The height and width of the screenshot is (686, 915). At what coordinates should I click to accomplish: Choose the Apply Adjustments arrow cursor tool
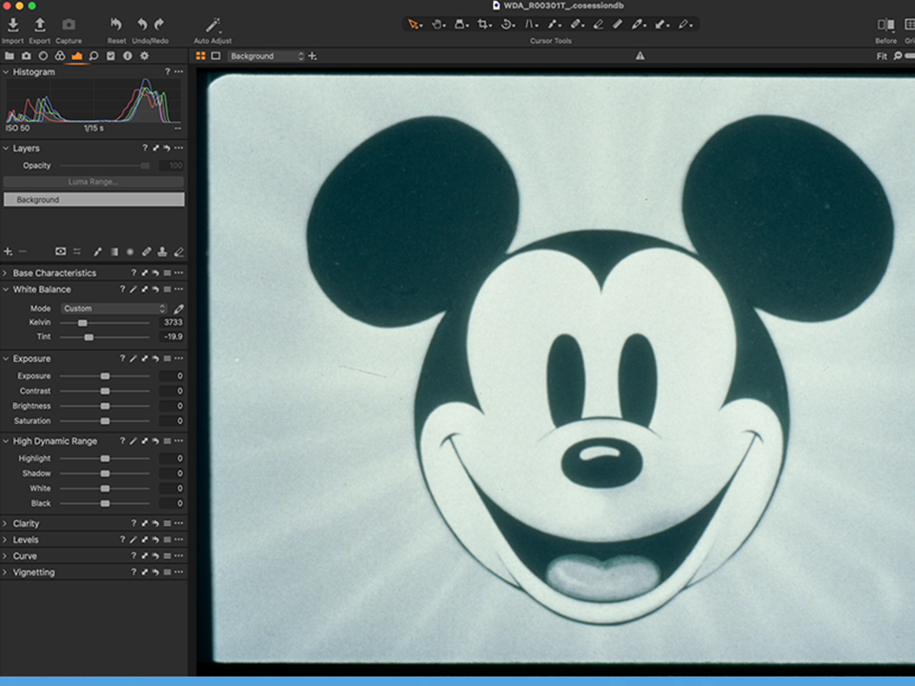[x=661, y=25]
